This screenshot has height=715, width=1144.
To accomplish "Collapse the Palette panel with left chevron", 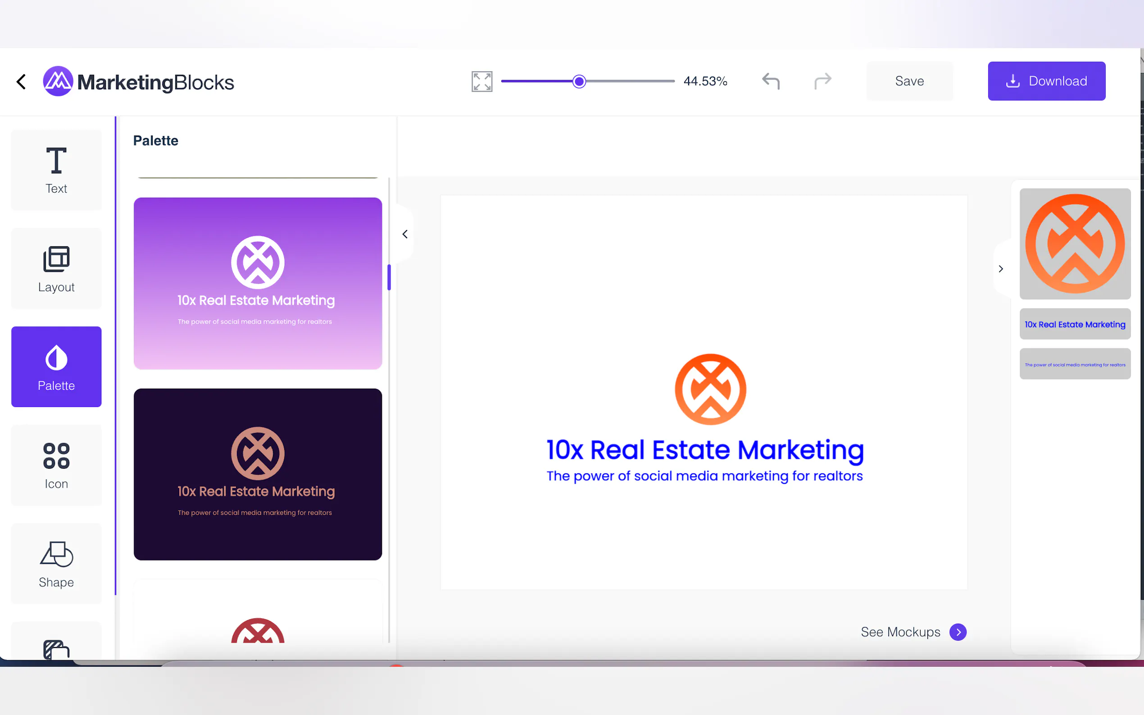I will pos(405,234).
